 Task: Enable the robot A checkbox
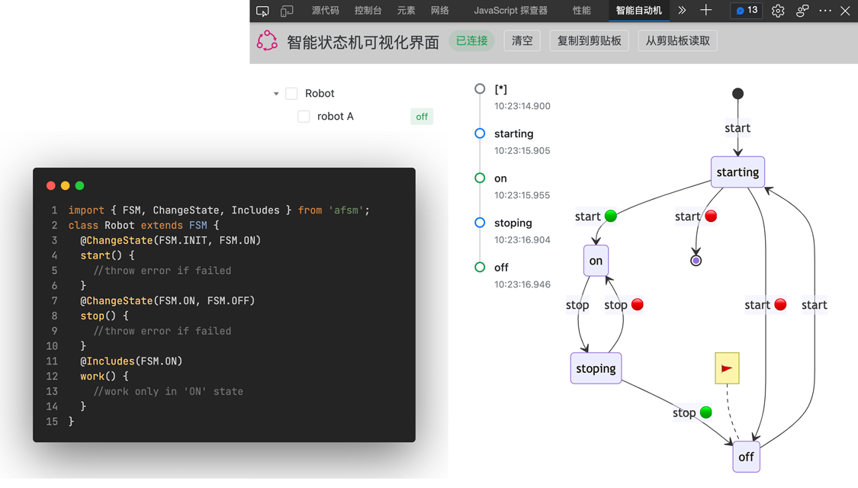coord(304,116)
